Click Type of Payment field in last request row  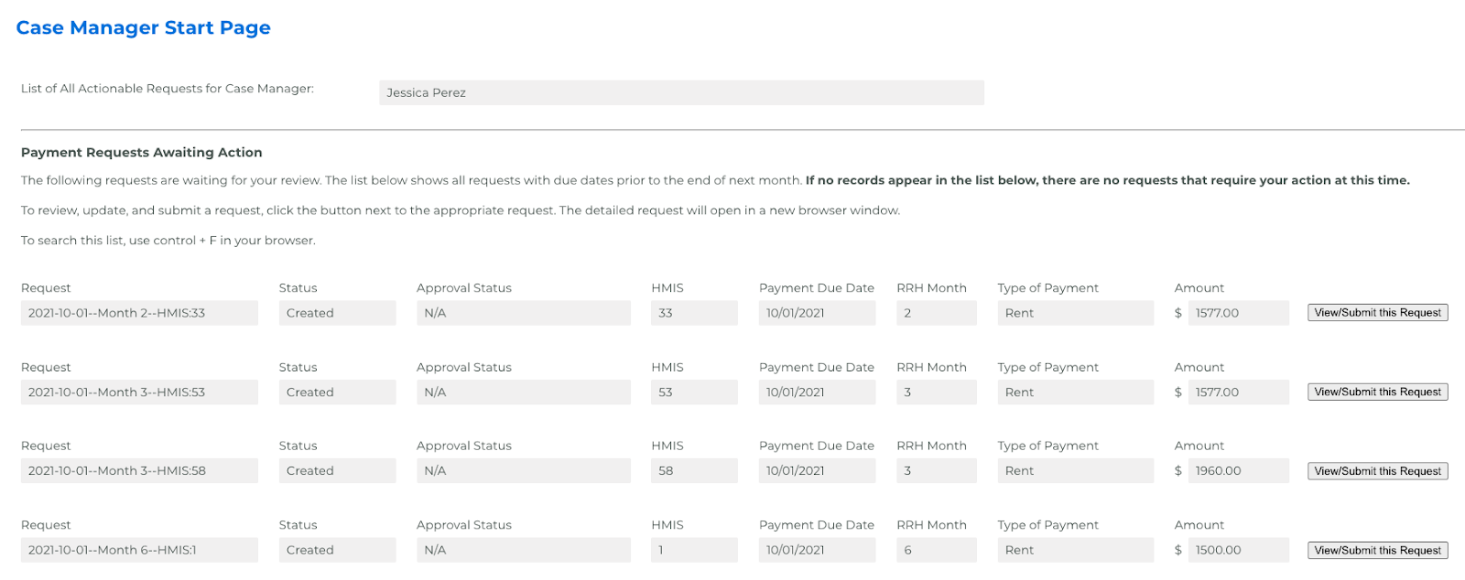tap(1075, 550)
